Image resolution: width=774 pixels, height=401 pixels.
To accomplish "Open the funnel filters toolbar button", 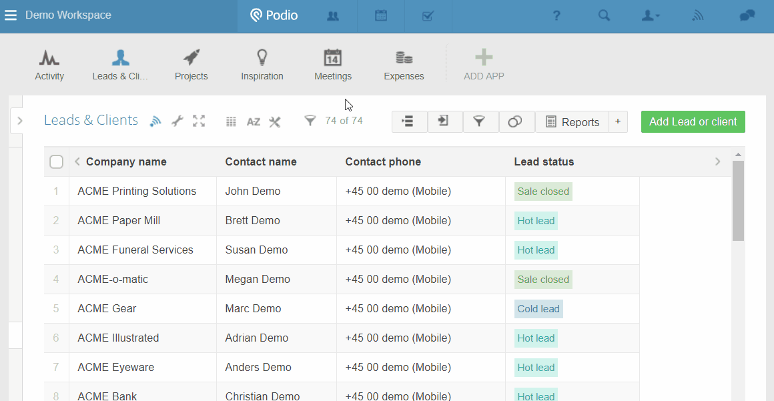I will coord(480,121).
